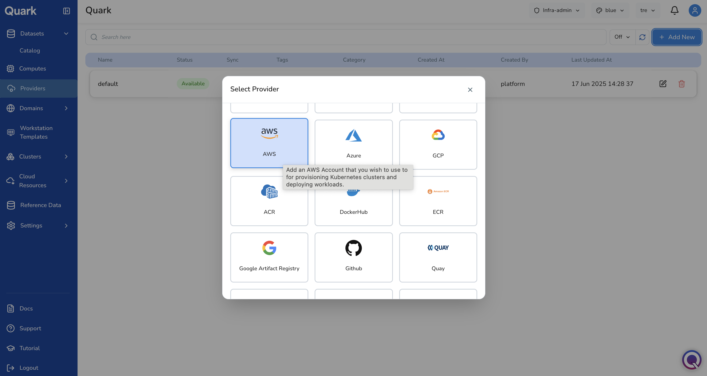The image size is (707, 376).
Task: Click Logout in the sidebar
Action: 28,368
